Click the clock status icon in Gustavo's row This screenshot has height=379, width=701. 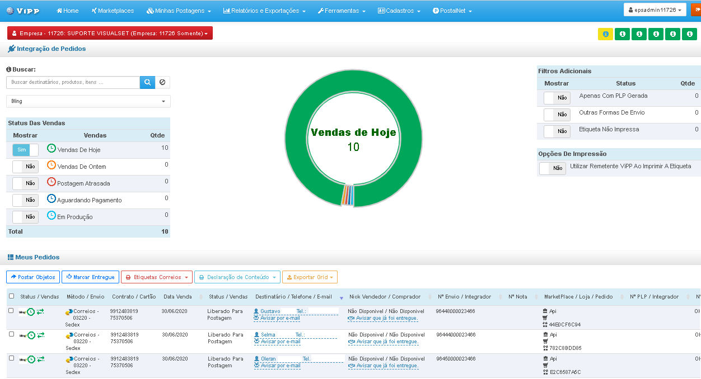31,312
